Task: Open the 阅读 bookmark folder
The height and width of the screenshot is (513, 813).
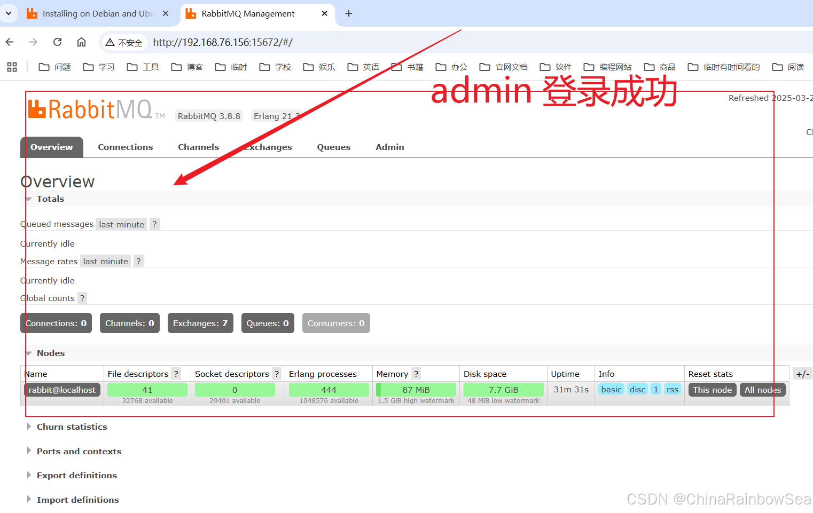Action: coord(788,67)
